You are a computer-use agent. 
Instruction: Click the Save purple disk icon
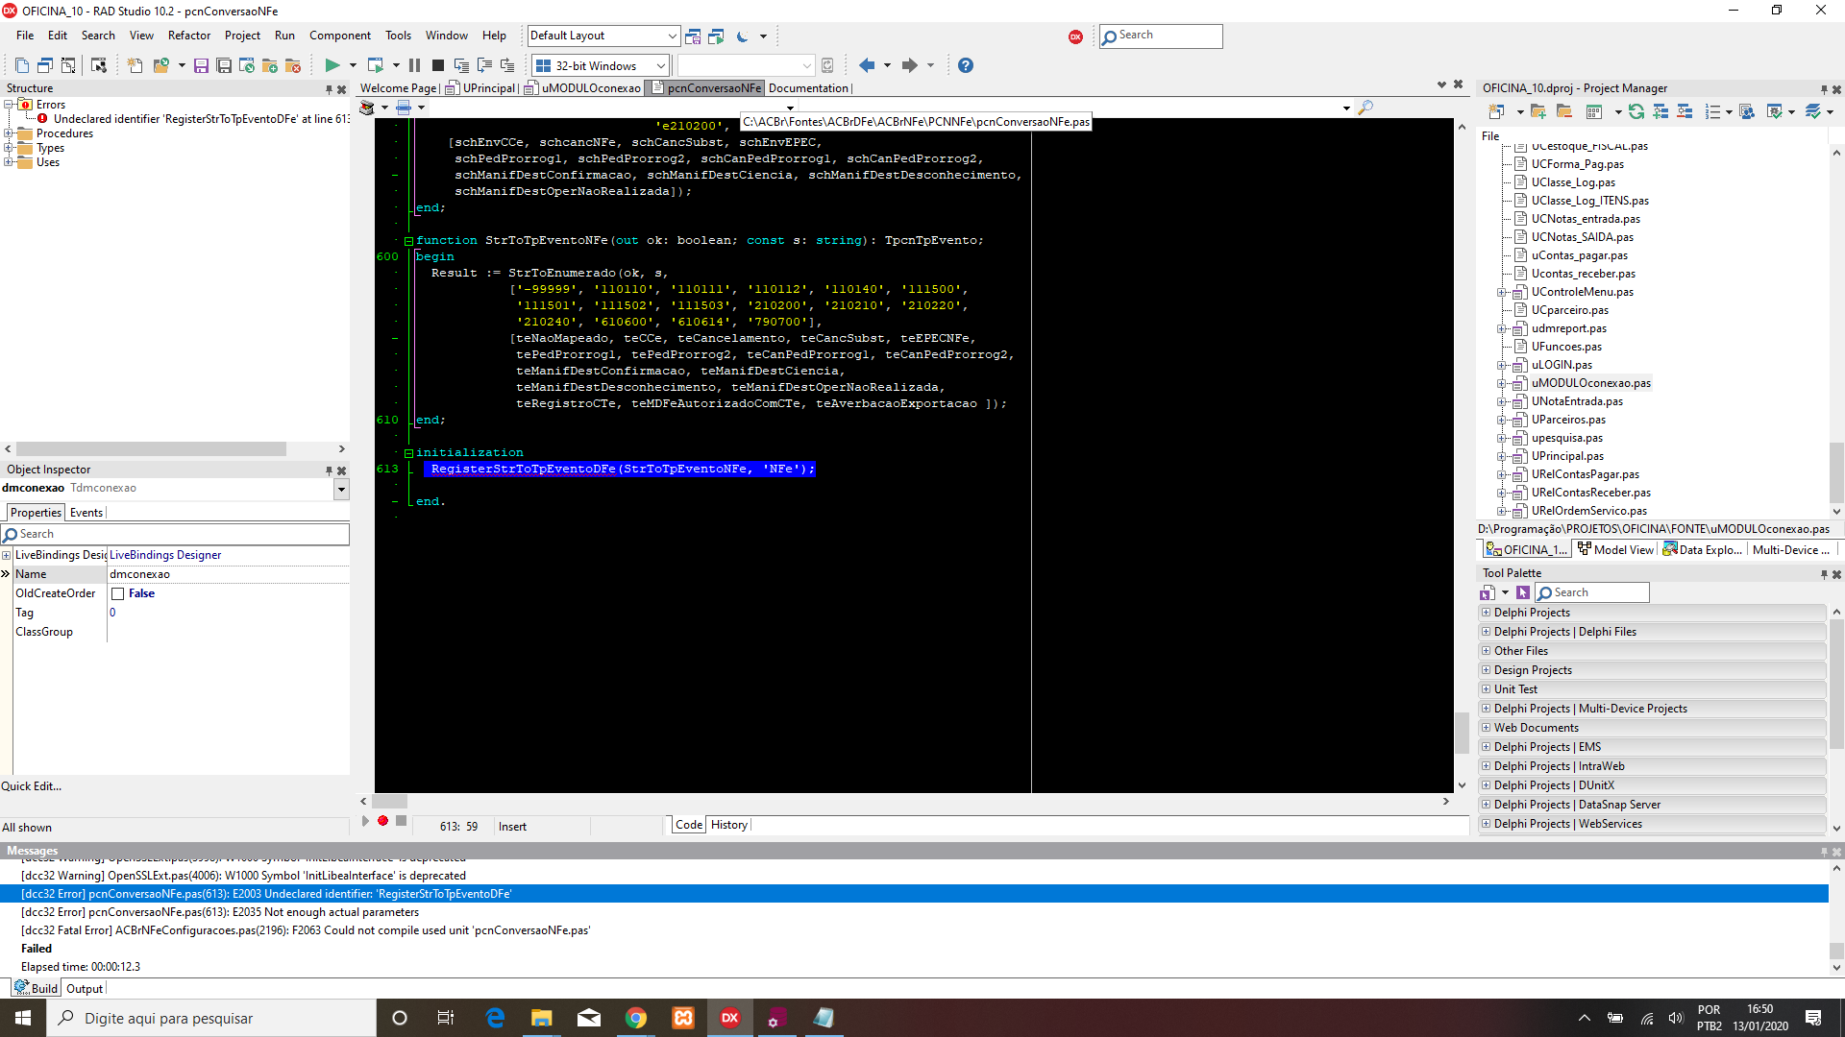coord(201,65)
